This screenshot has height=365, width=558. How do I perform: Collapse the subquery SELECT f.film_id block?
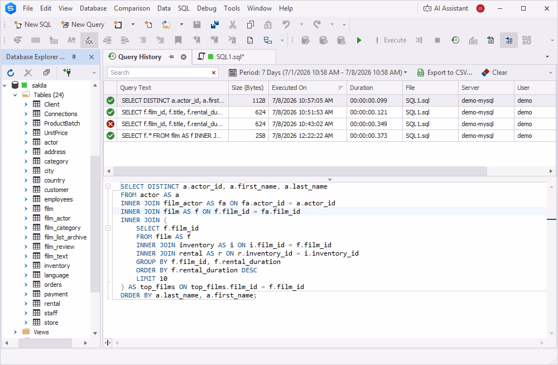click(108, 228)
